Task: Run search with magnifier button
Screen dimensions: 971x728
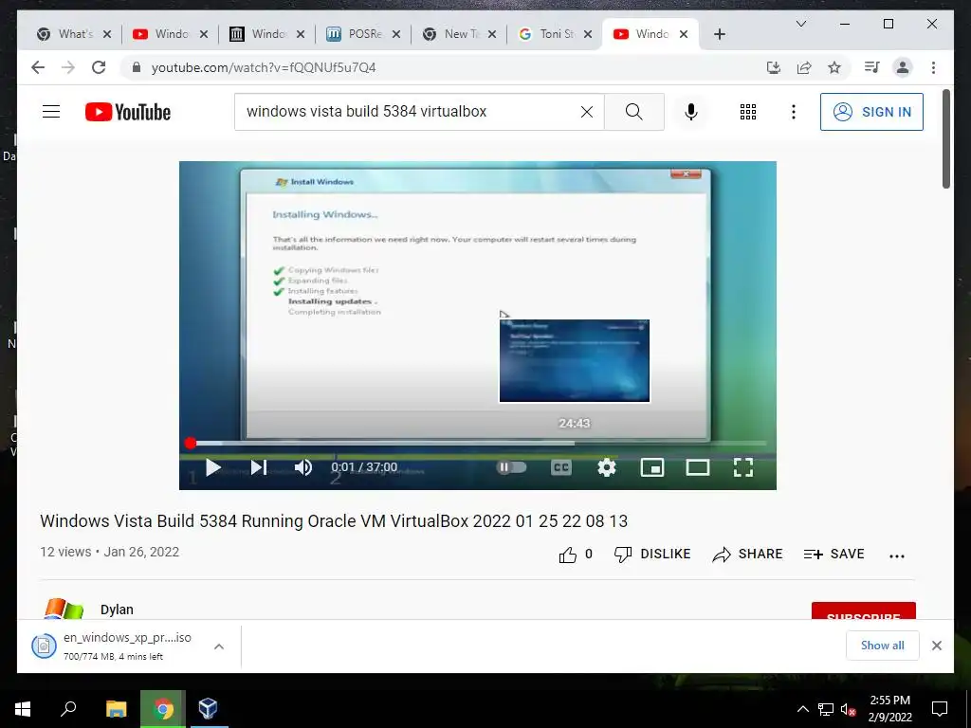Action: point(634,112)
